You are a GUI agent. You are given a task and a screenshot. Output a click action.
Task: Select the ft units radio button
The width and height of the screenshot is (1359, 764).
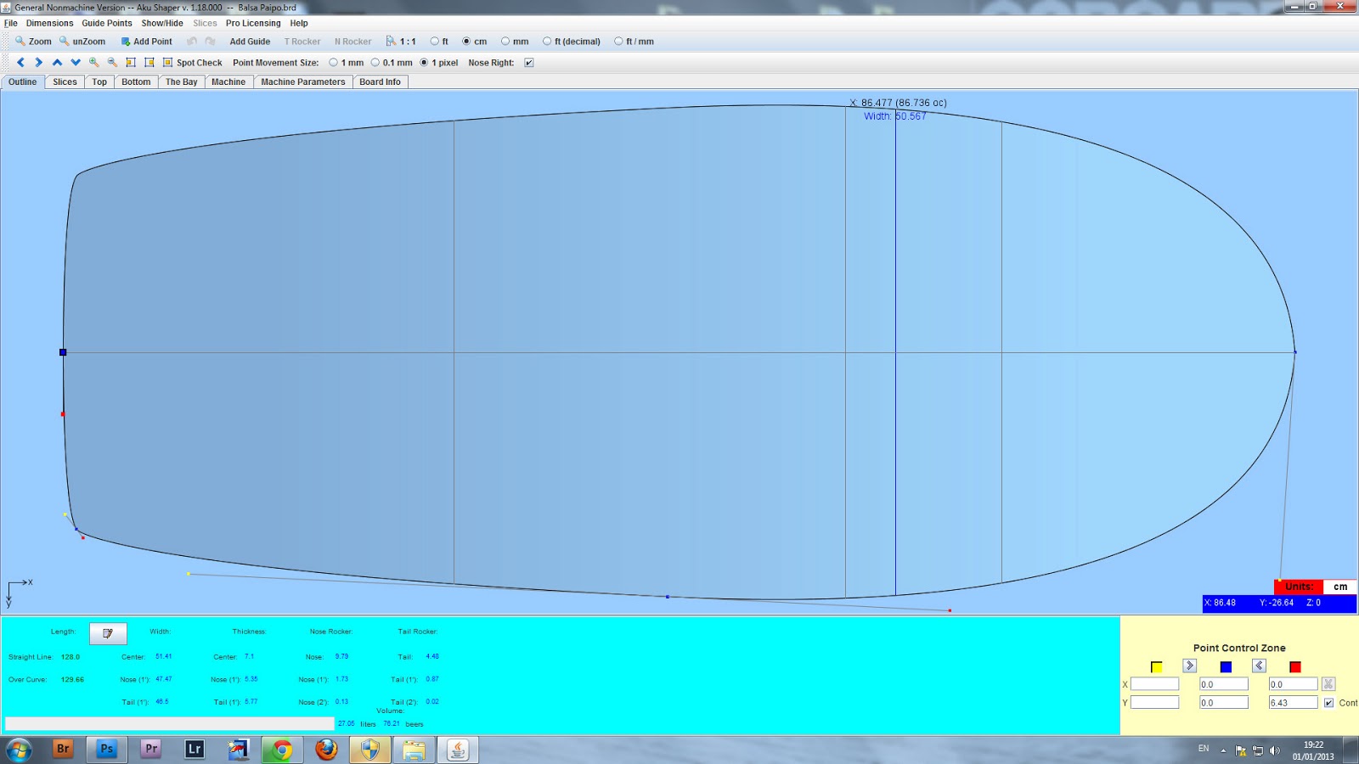(435, 42)
